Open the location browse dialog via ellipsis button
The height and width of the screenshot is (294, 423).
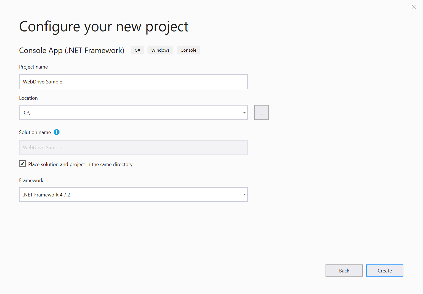(261, 112)
